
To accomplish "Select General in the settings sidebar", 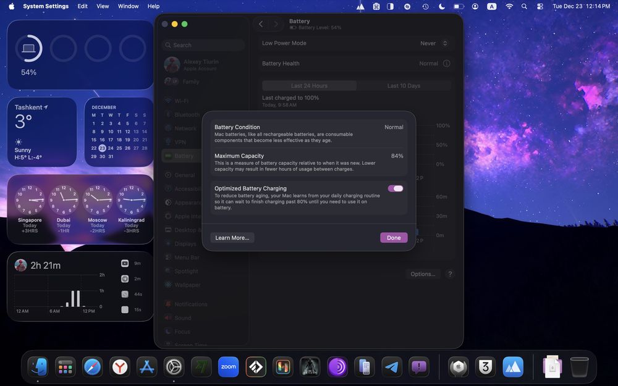I will pyautogui.click(x=204, y=175).
